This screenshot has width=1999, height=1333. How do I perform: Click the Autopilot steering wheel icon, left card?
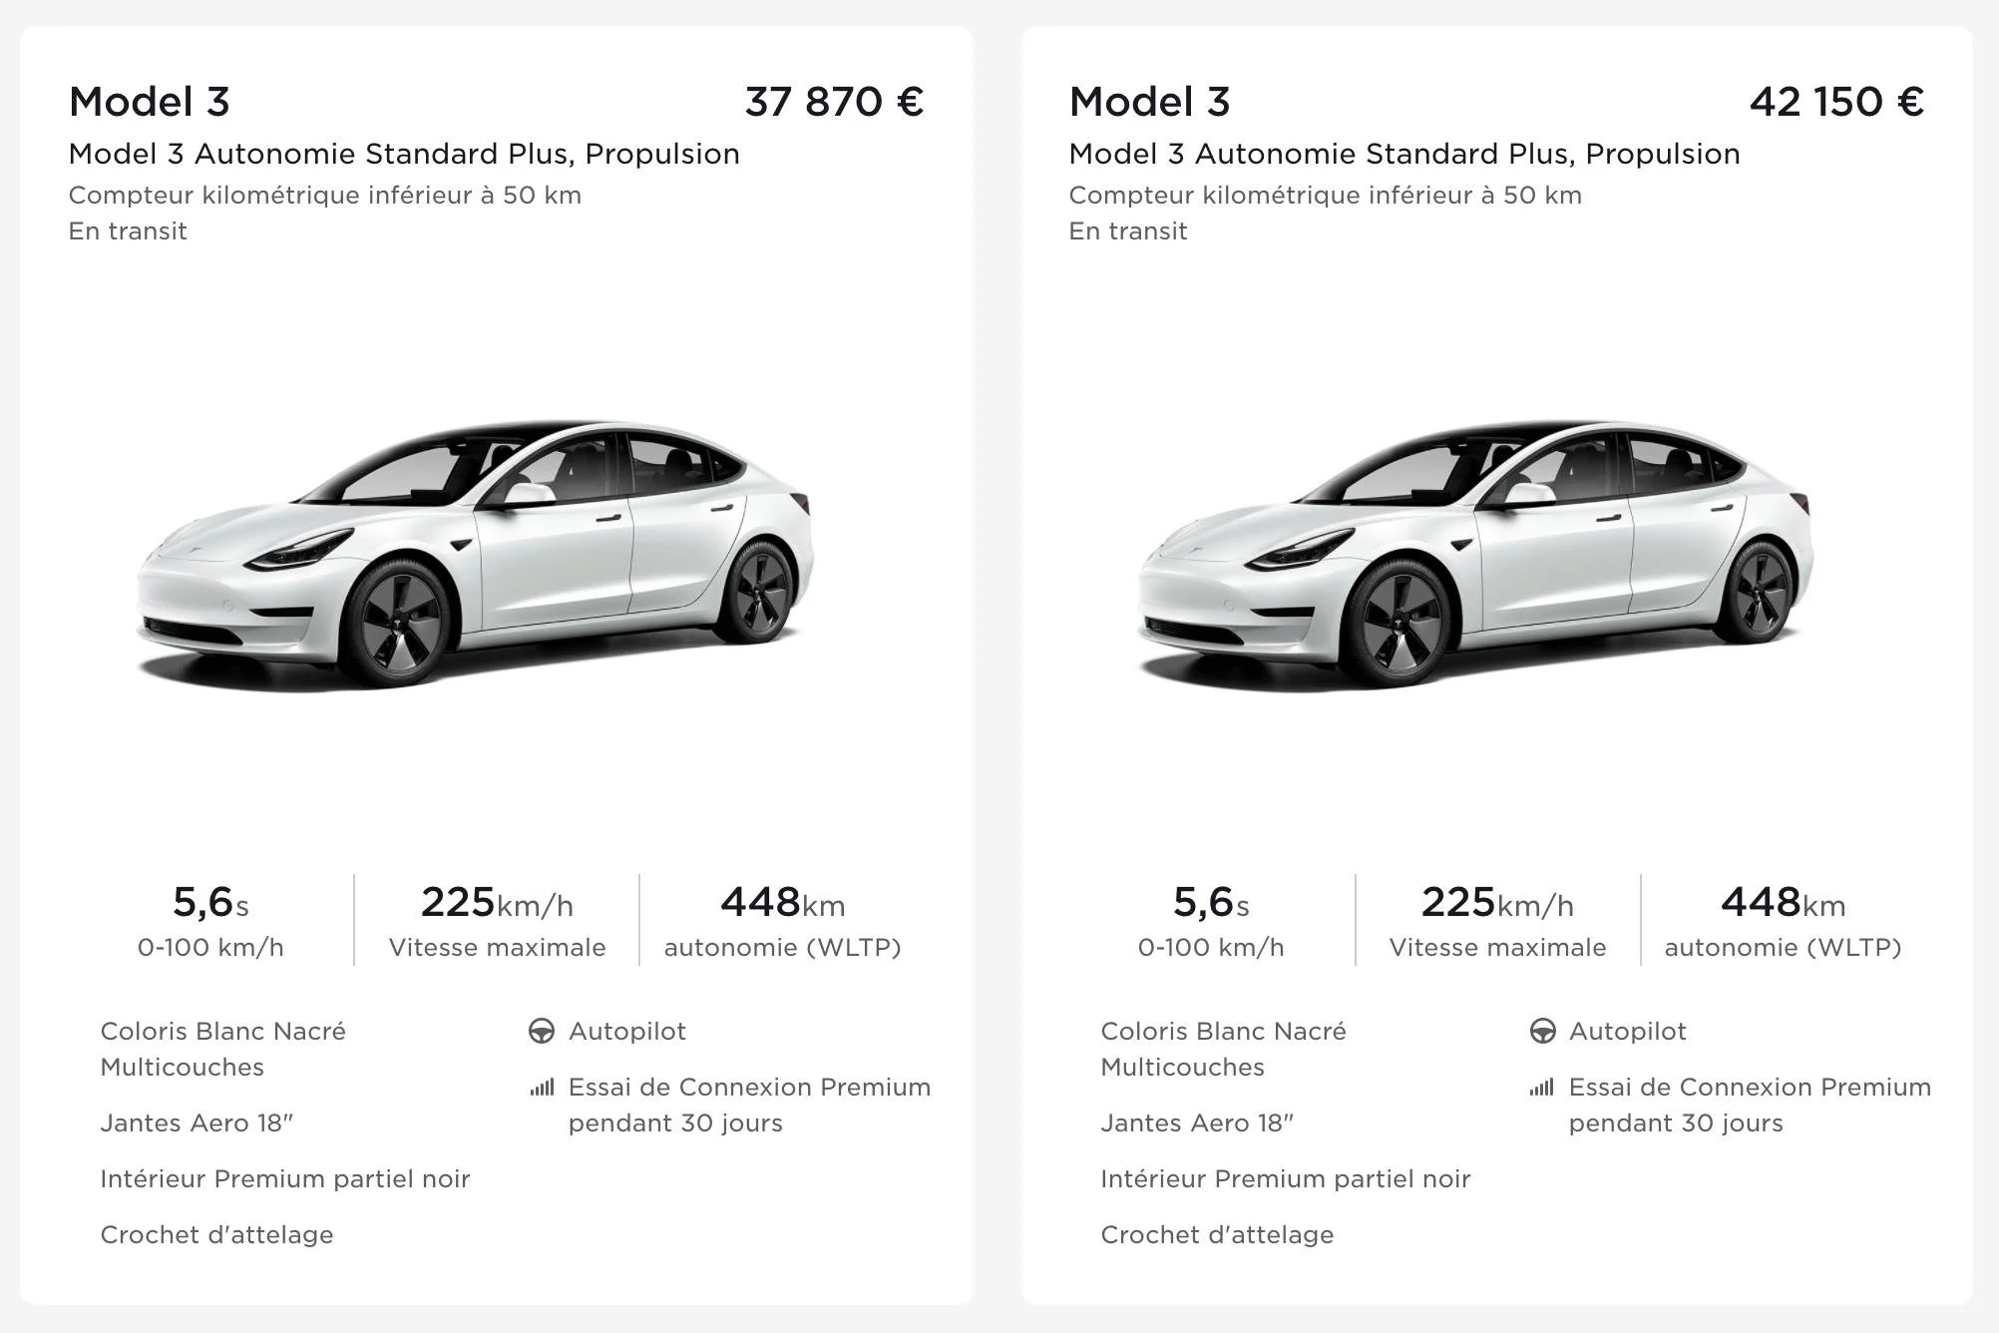point(542,1031)
